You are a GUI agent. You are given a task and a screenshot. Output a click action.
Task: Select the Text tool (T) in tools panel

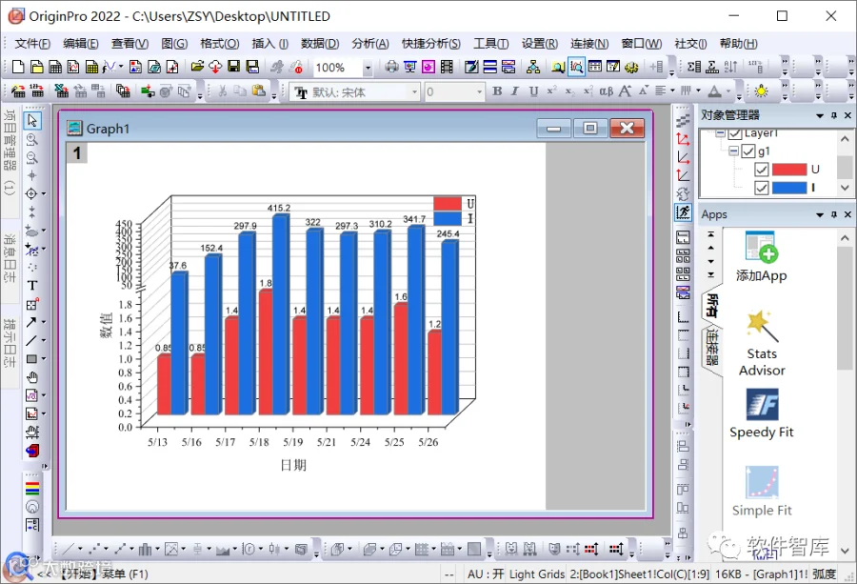pos(32,286)
